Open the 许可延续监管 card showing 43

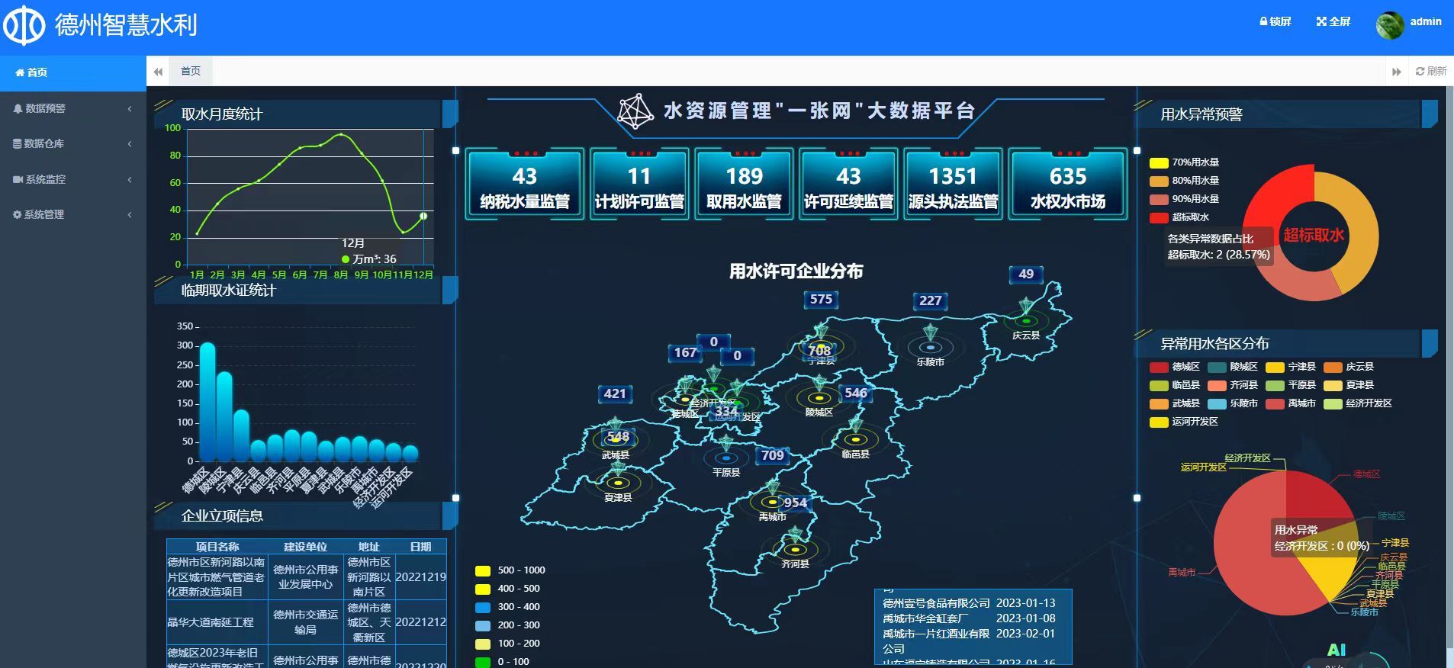[x=848, y=184]
